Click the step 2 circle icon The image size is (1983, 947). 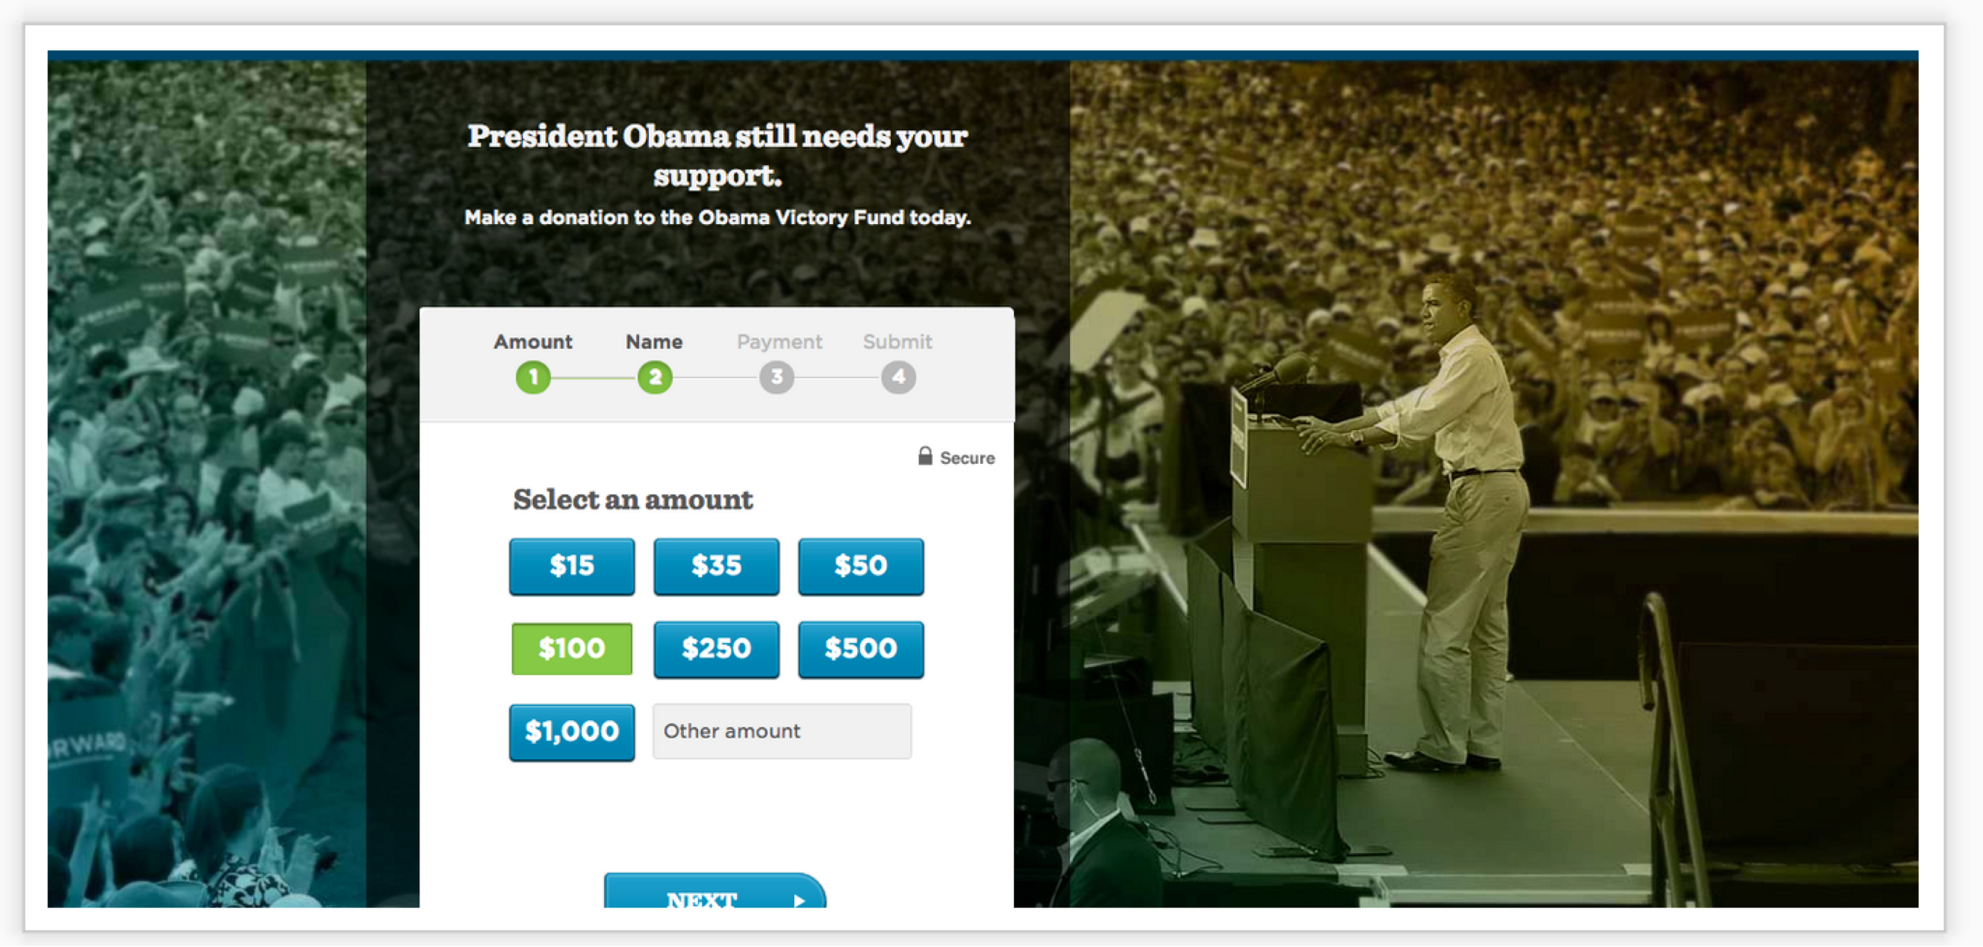(x=655, y=377)
